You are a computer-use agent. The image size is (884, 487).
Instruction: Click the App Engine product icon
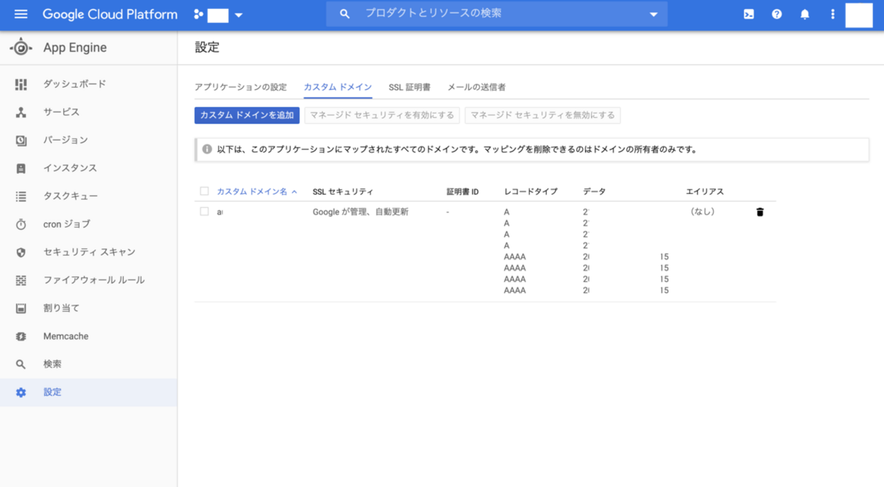(x=21, y=48)
